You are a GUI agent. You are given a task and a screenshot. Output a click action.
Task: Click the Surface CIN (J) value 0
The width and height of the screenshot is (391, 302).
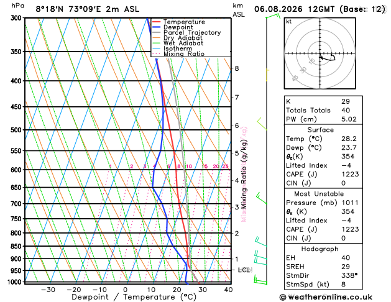(x=344, y=183)
